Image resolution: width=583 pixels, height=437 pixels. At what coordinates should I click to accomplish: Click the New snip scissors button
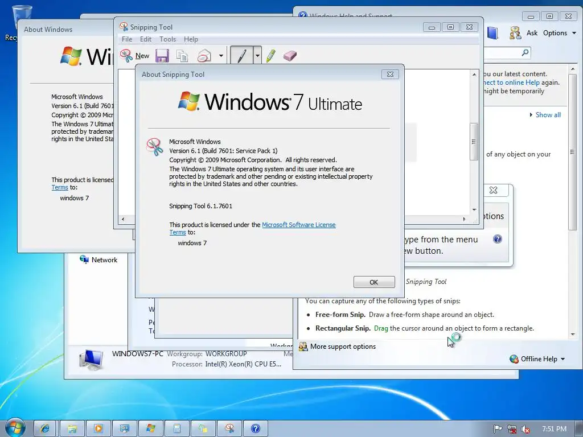pos(134,56)
